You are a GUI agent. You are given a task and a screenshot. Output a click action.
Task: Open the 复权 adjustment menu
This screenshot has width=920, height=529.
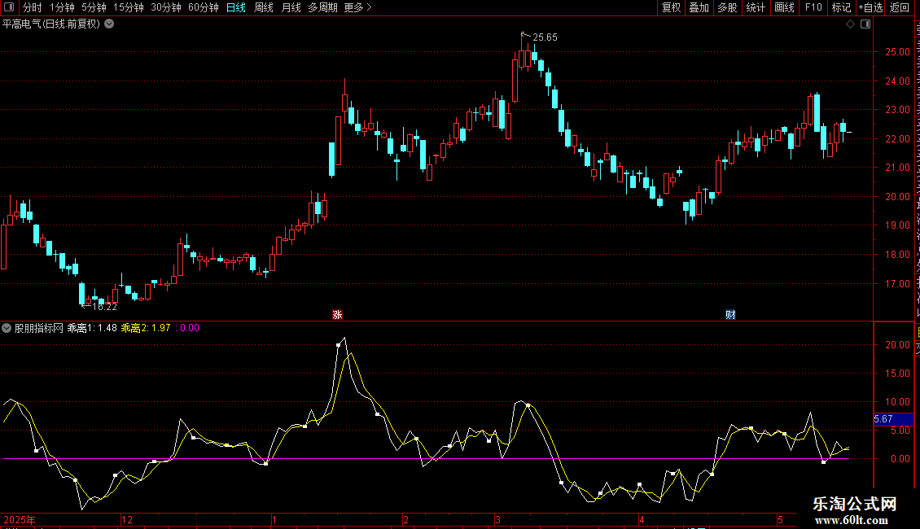671,7
